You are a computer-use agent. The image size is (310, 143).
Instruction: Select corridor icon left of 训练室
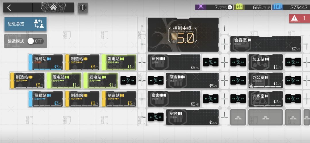click(x=238, y=99)
